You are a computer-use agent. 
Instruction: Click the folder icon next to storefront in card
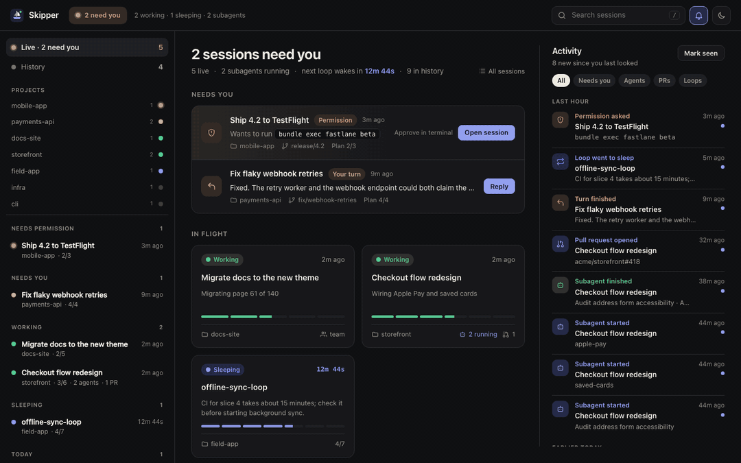[x=375, y=335]
